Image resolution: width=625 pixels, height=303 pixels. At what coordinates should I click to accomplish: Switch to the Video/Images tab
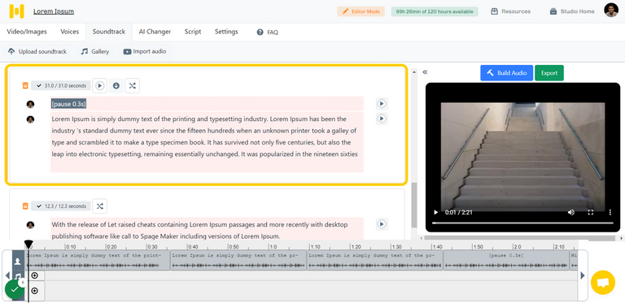[x=27, y=32]
